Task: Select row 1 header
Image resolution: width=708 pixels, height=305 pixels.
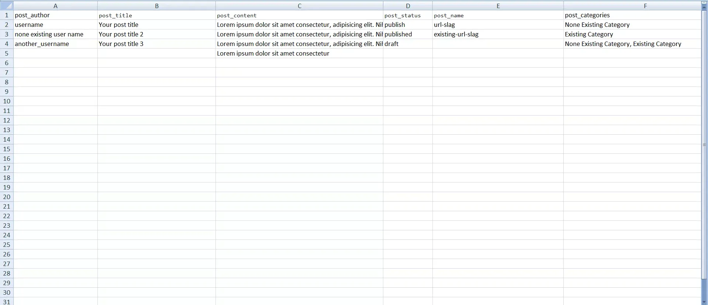Action: (x=7, y=15)
